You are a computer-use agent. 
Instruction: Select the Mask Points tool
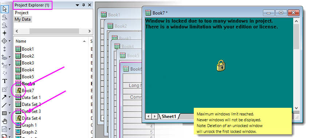coord(4,57)
